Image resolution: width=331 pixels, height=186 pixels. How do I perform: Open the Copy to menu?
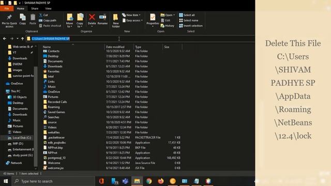(x=80, y=21)
